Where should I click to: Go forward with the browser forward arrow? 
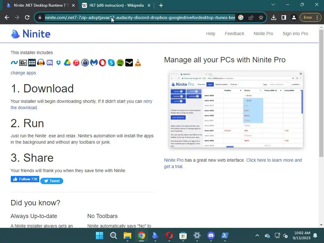click(17, 18)
